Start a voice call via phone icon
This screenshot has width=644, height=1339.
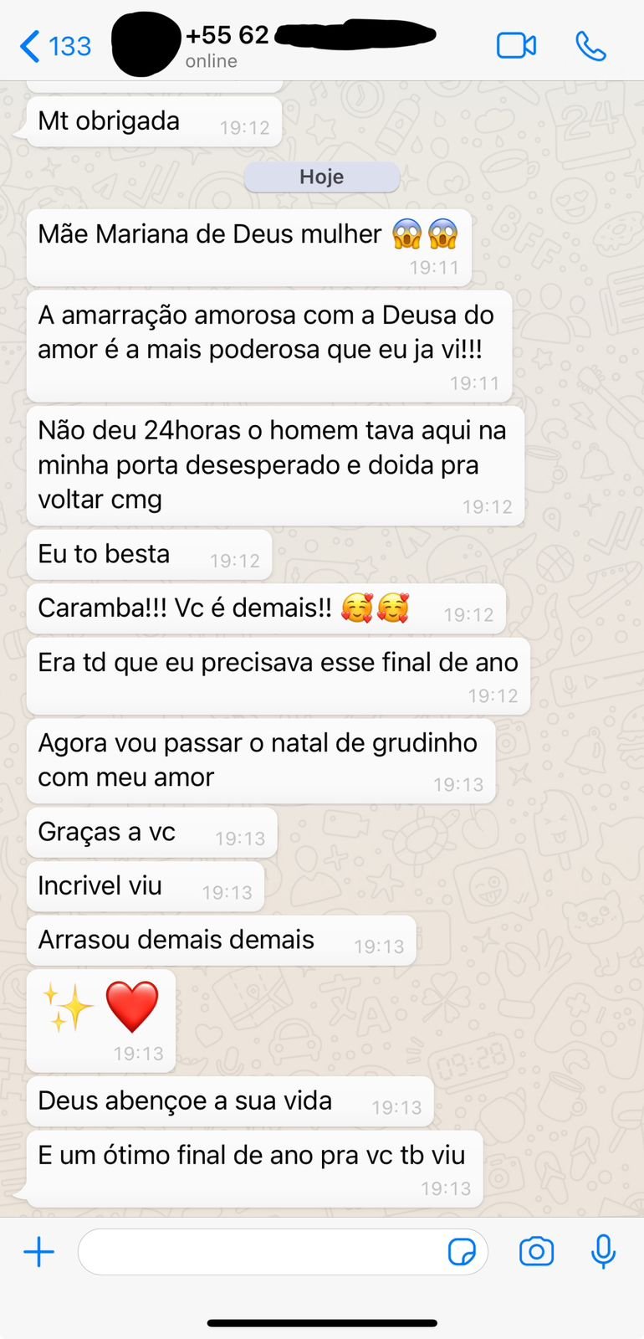click(x=590, y=46)
